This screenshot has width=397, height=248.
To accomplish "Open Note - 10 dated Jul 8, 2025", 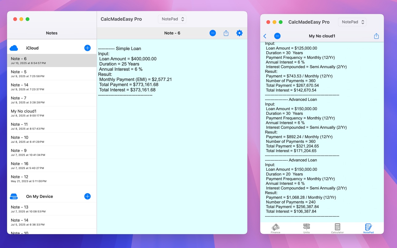I will (x=52, y=139).
